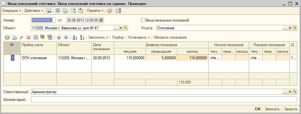Open the Операция dropdown menu
The height and width of the screenshot is (114, 301).
tap(11, 11)
